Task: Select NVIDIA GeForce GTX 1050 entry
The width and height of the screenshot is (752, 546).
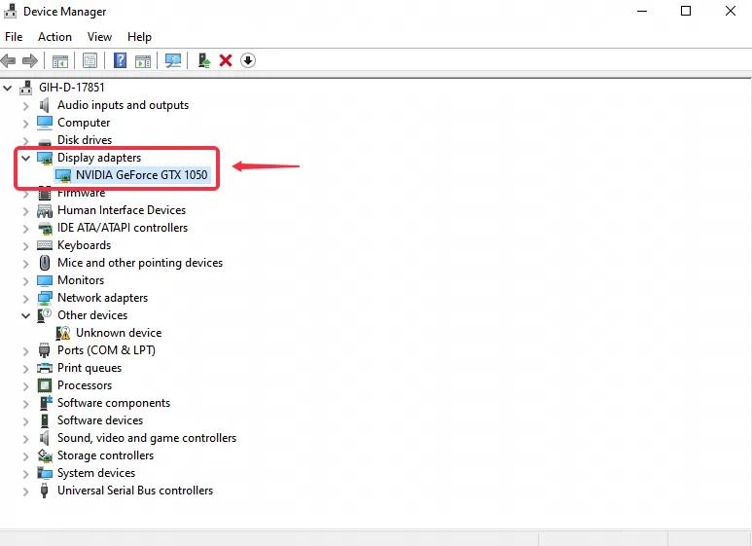Action: click(x=141, y=175)
